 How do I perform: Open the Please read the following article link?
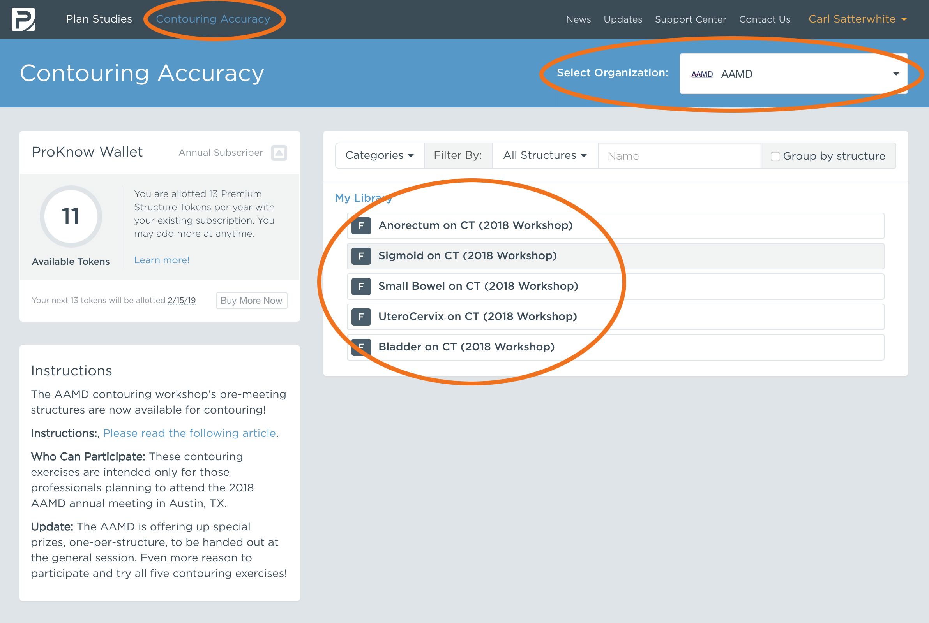coord(189,433)
